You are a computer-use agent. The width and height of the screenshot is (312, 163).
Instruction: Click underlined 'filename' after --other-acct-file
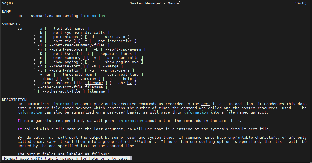coord(96,91)
